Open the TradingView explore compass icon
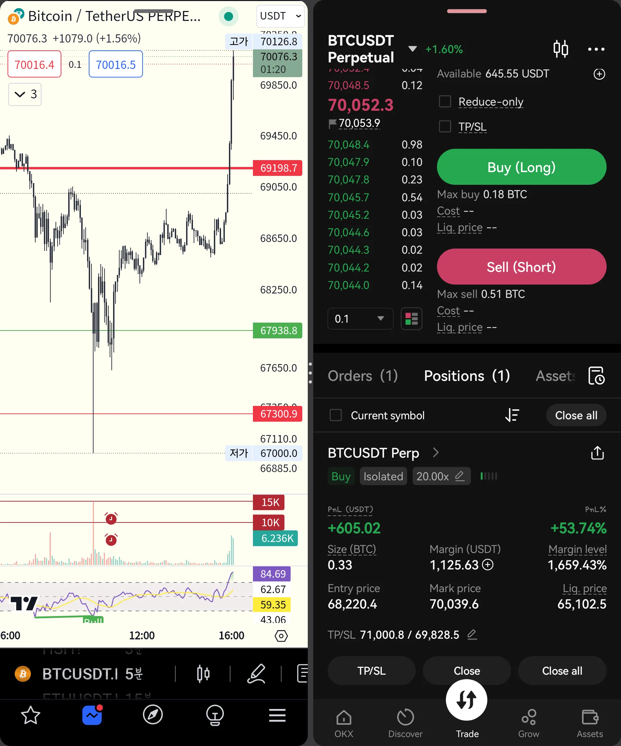 click(153, 715)
